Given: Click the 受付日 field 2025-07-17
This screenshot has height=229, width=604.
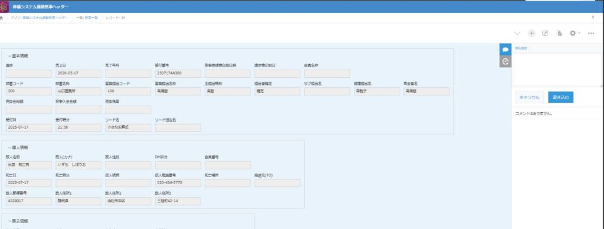Looking at the screenshot, I should pyautogui.click(x=28, y=127).
